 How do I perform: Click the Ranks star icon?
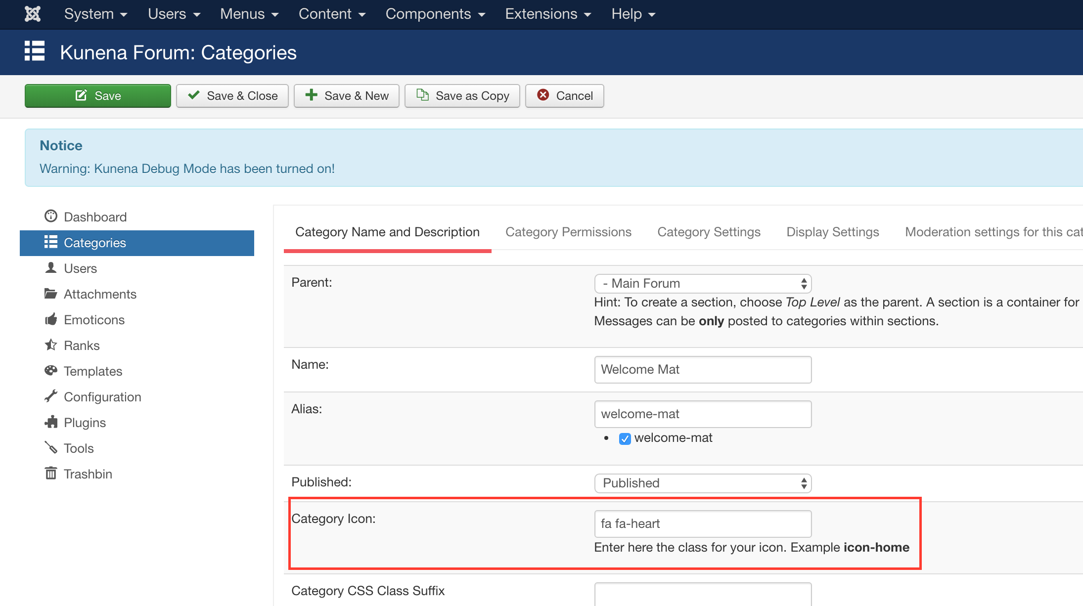pos(51,345)
